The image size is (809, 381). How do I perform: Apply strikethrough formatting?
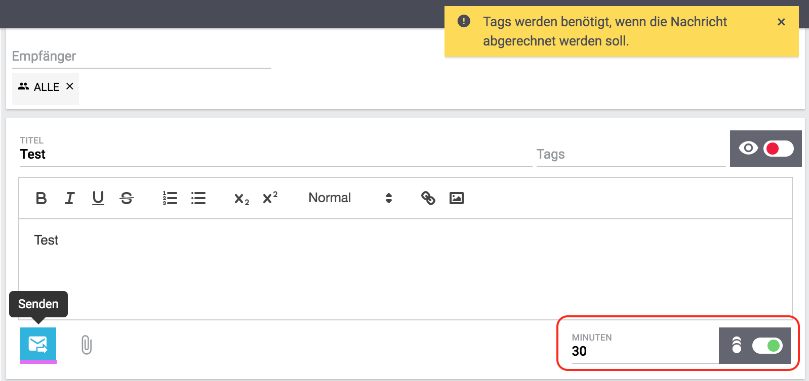[127, 198]
